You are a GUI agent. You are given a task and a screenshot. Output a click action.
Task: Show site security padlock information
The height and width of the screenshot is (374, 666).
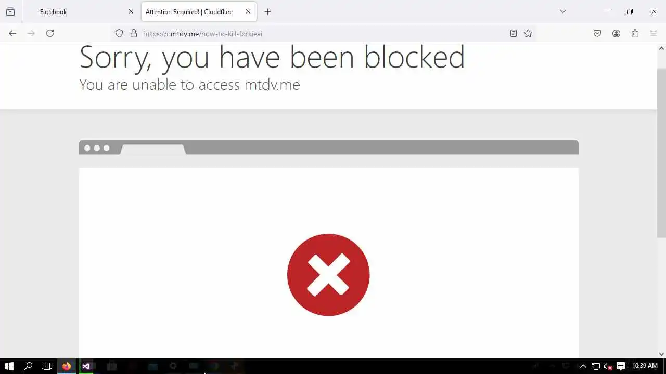click(134, 33)
